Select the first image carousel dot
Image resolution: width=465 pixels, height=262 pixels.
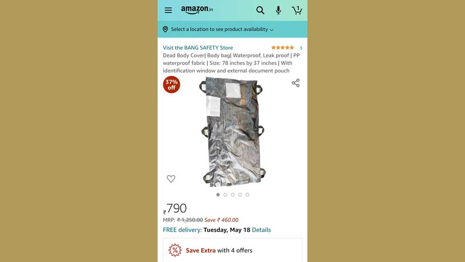point(218,195)
